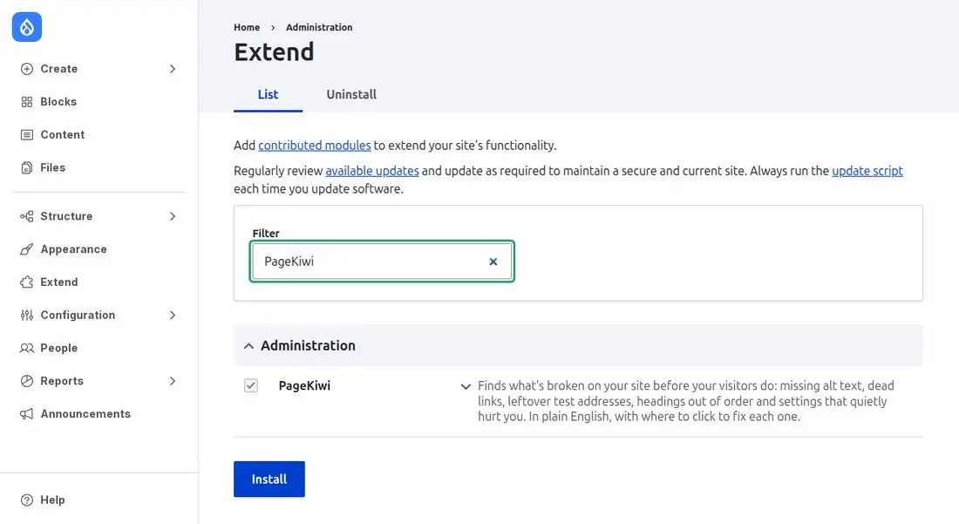Screen dimensions: 959x524
Task: Open the contributed modules link
Action: [x=315, y=146]
